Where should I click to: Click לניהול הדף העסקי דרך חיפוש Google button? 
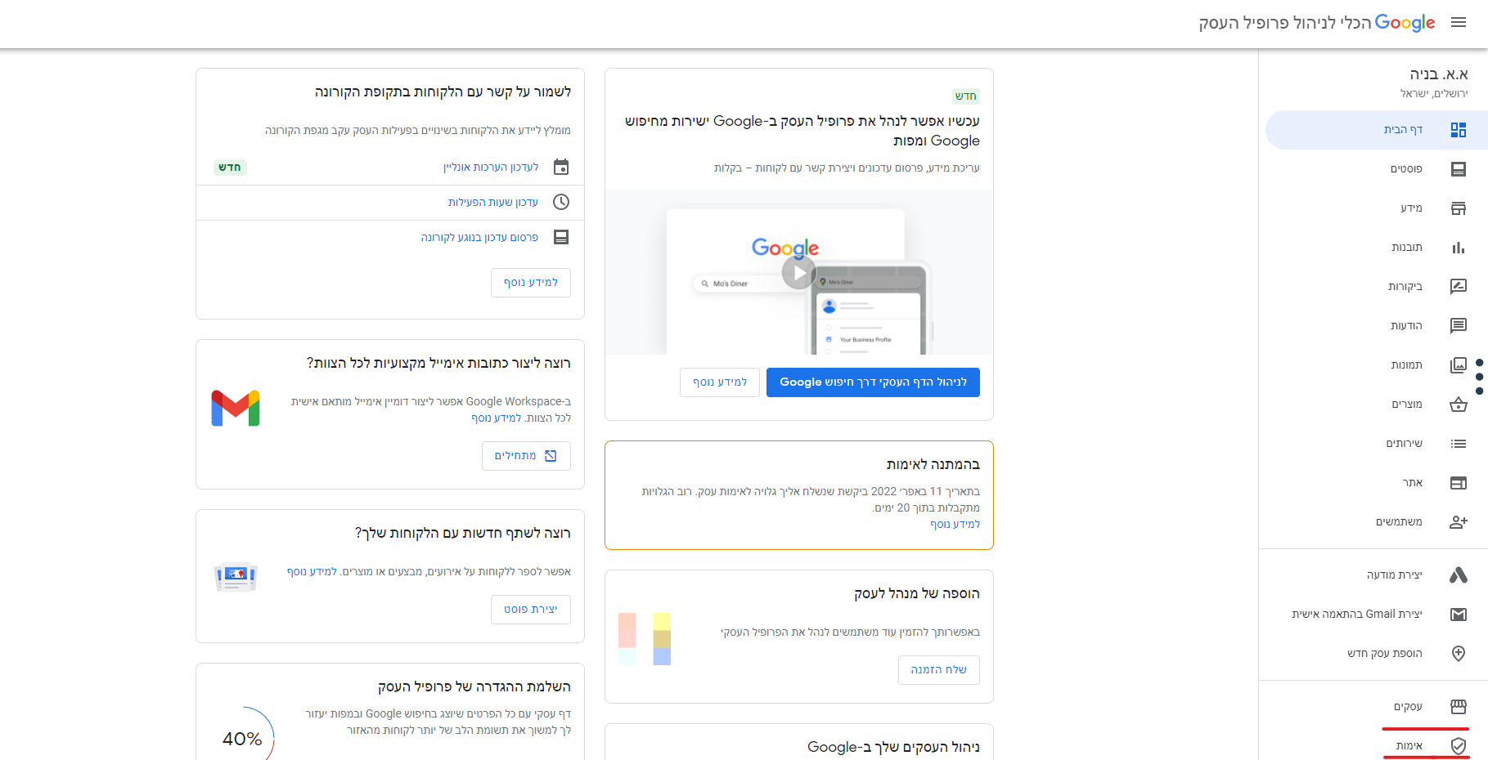[x=872, y=382]
